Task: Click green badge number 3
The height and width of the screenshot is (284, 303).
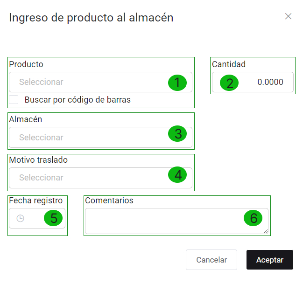Action: tap(177, 134)
